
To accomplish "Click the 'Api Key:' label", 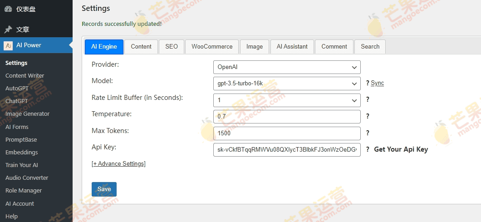I will click(104, 148).
